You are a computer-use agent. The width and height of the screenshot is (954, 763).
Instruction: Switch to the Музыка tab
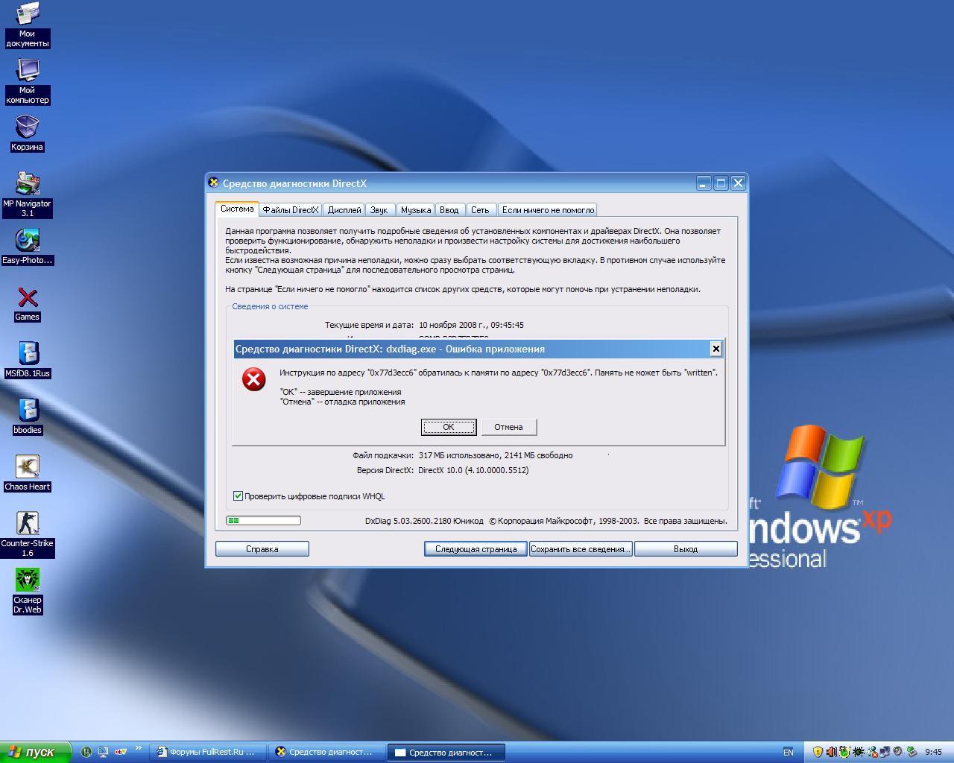coord(415,210)
